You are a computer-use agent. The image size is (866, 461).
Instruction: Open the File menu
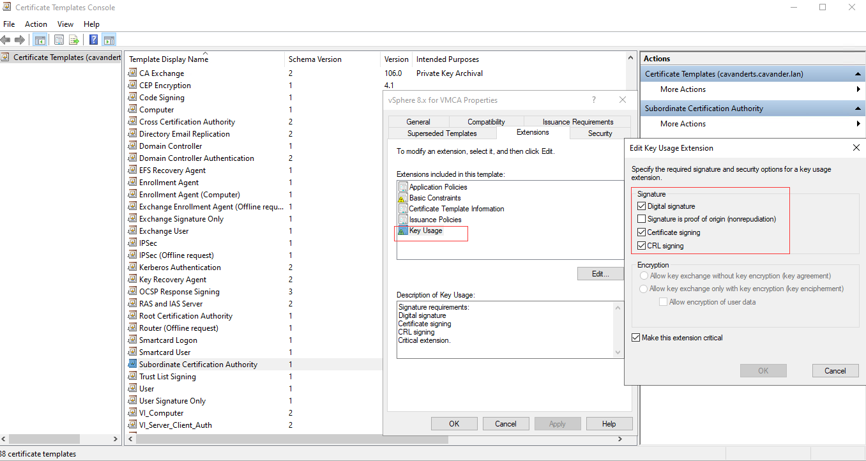(9, 24)
